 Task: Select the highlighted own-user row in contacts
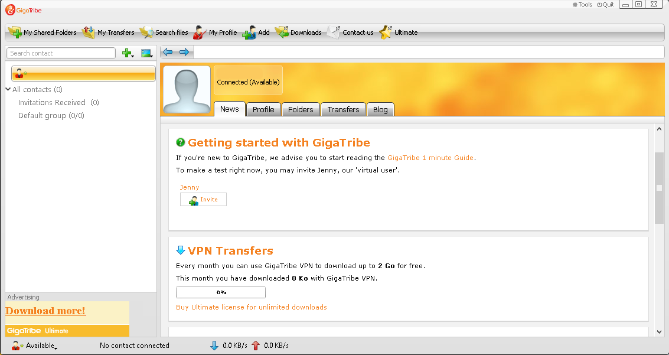click(83, 73)
